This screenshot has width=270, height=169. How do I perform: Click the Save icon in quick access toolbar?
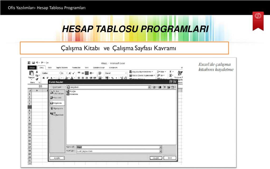[x=33, y=63]
